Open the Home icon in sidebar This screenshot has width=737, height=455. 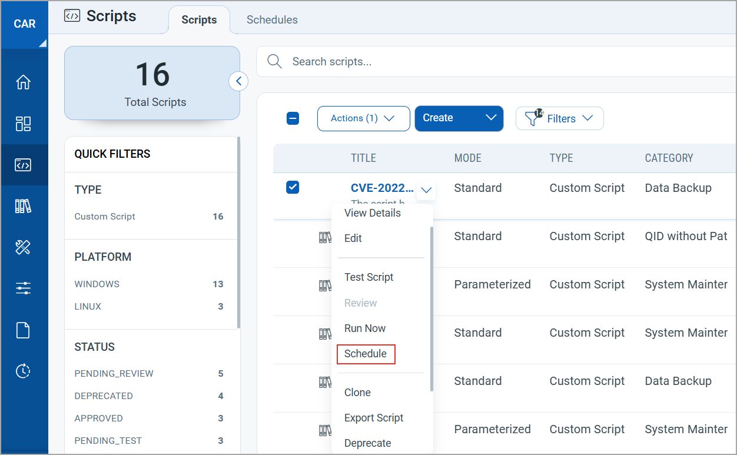pos(23,82)
